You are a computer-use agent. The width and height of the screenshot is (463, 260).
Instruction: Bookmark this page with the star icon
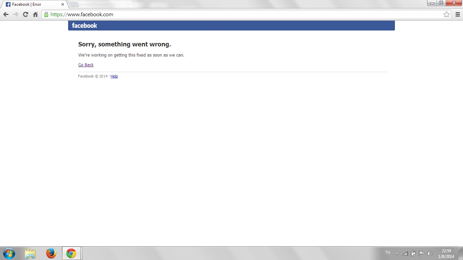coord(446,14)
